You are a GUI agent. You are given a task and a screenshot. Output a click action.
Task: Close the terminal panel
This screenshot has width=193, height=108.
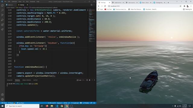click(x=94, y=80)
